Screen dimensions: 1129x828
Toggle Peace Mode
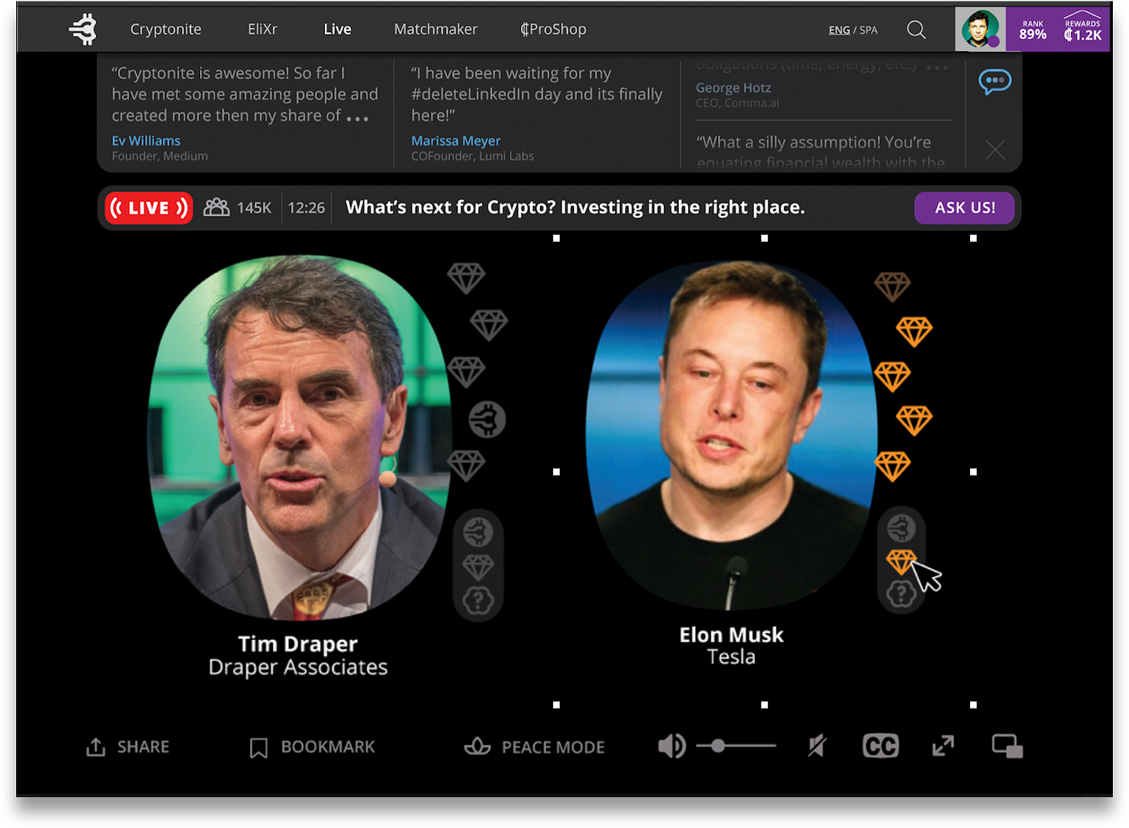pyautogui.click(x=534, y=747)
